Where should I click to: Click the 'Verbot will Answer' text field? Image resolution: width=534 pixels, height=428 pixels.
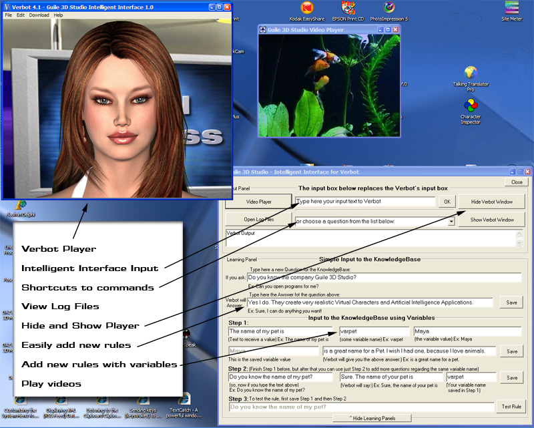point(370,302)
